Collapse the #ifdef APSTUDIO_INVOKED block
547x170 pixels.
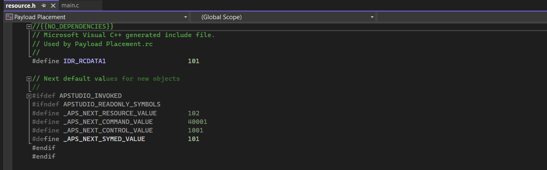pos(29,96)
